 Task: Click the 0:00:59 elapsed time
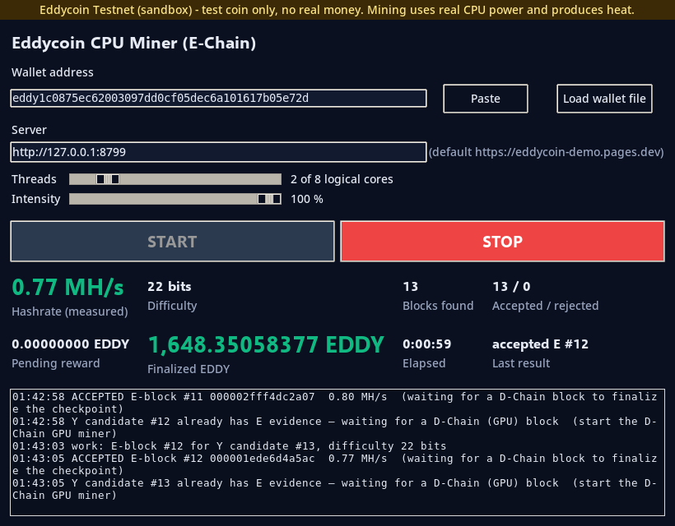[x=427, y=344]
